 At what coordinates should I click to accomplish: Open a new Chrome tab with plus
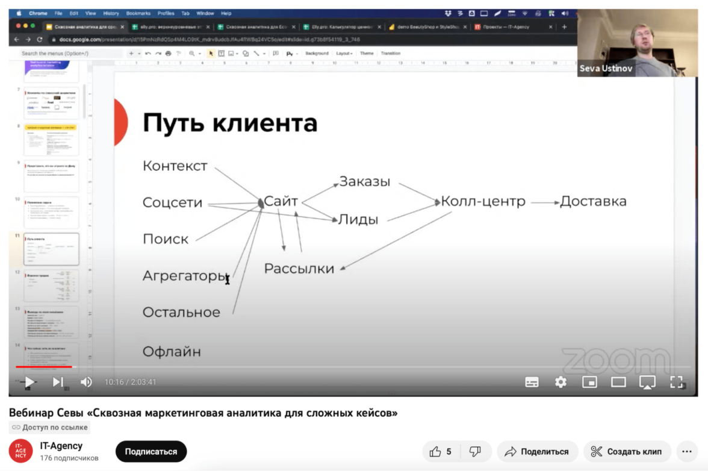point(565,27)
